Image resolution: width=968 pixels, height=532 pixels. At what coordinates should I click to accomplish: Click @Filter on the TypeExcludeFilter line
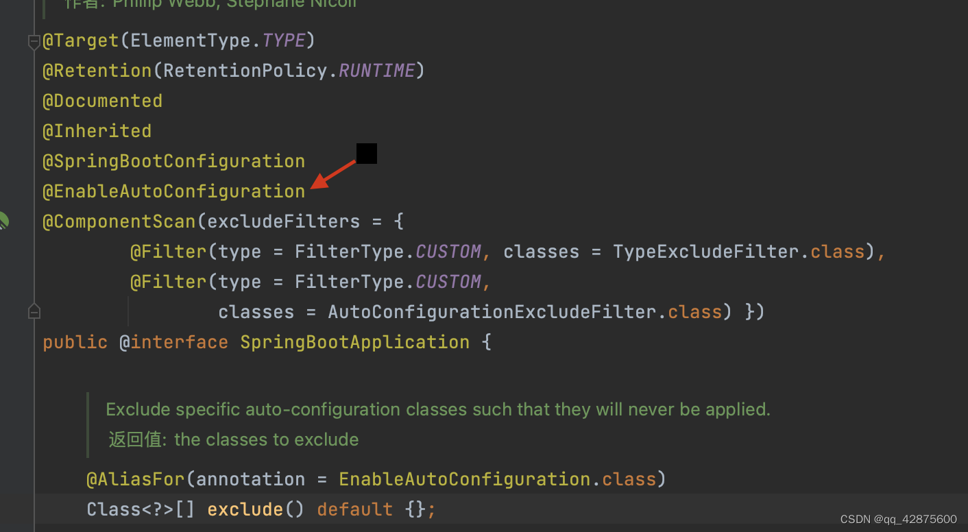[x=169, y=252]
